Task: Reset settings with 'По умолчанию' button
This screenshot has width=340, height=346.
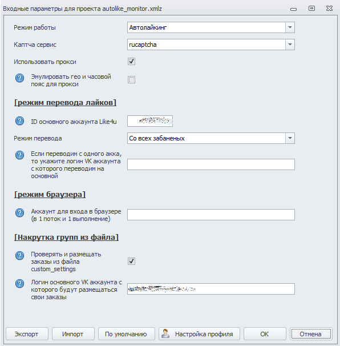Action: pyautogui.click(x=126, y=334)
